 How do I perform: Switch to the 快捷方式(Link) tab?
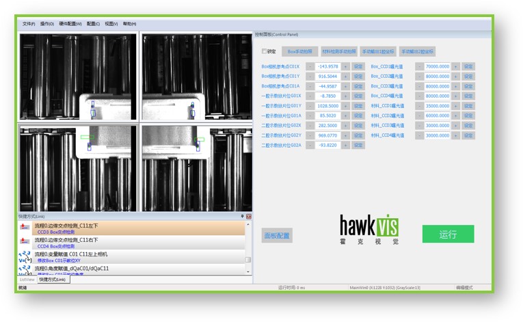coord(53,280)
